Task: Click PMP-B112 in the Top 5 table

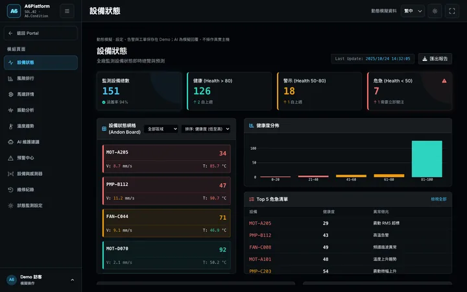Action: pyautogui.click(x=260, y=235)
